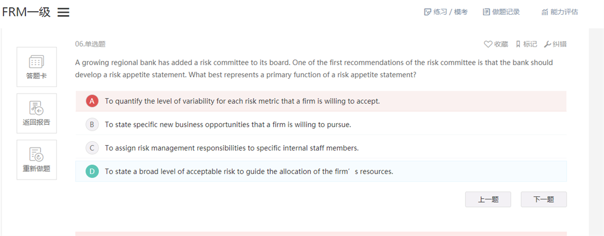Select answer option C circle
Image resolution: width=604 pixels, height=236 pixels.
92,148
